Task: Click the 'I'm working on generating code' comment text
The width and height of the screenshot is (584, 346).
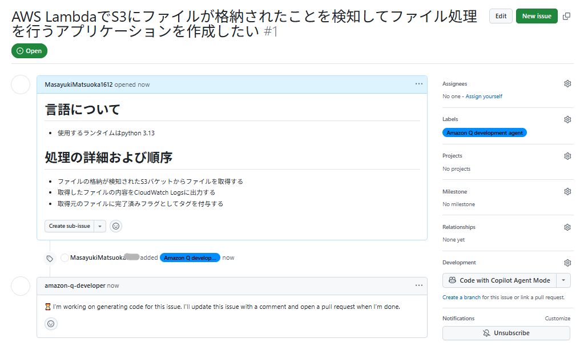Action: point(223,307)
